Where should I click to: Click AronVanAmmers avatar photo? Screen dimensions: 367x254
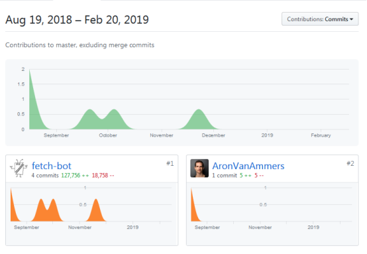pos(199,168)
